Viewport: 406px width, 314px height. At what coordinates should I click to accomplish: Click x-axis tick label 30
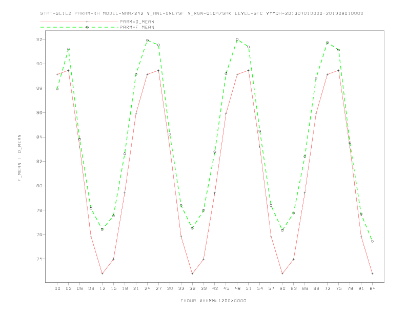coord(170,288)
